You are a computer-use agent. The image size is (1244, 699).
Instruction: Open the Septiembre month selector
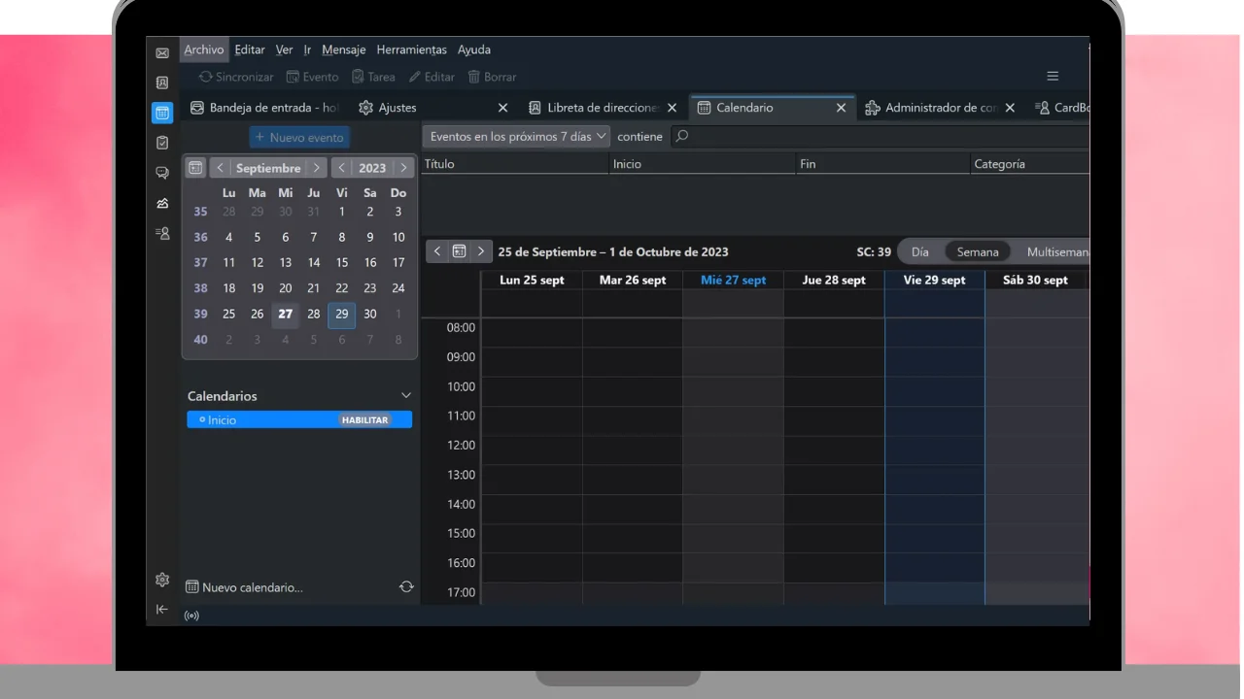(x=268, y=168)
